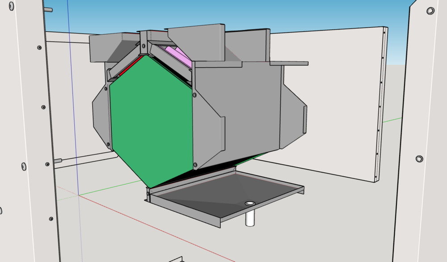
Task: Select the circular hole in the tray
Action: pos(249,202)
